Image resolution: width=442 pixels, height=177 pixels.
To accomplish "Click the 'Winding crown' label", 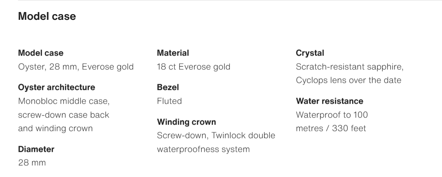I will pyautogui.click(x=186, y=122).
